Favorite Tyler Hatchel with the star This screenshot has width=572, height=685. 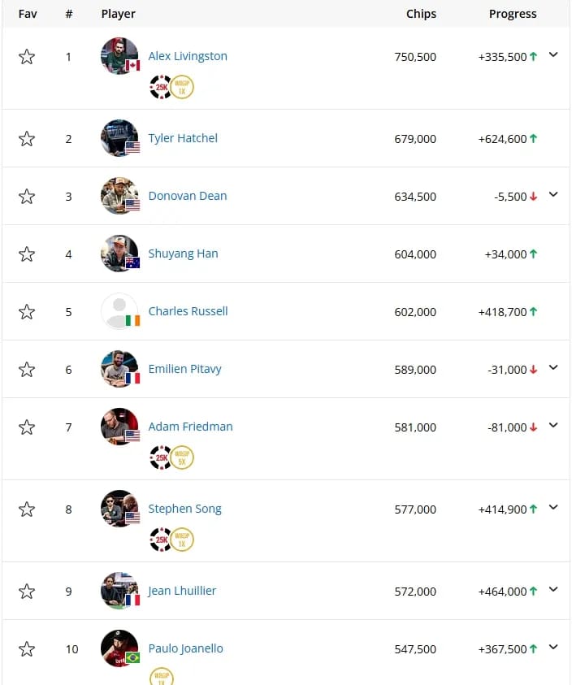(x=27, y=139)
